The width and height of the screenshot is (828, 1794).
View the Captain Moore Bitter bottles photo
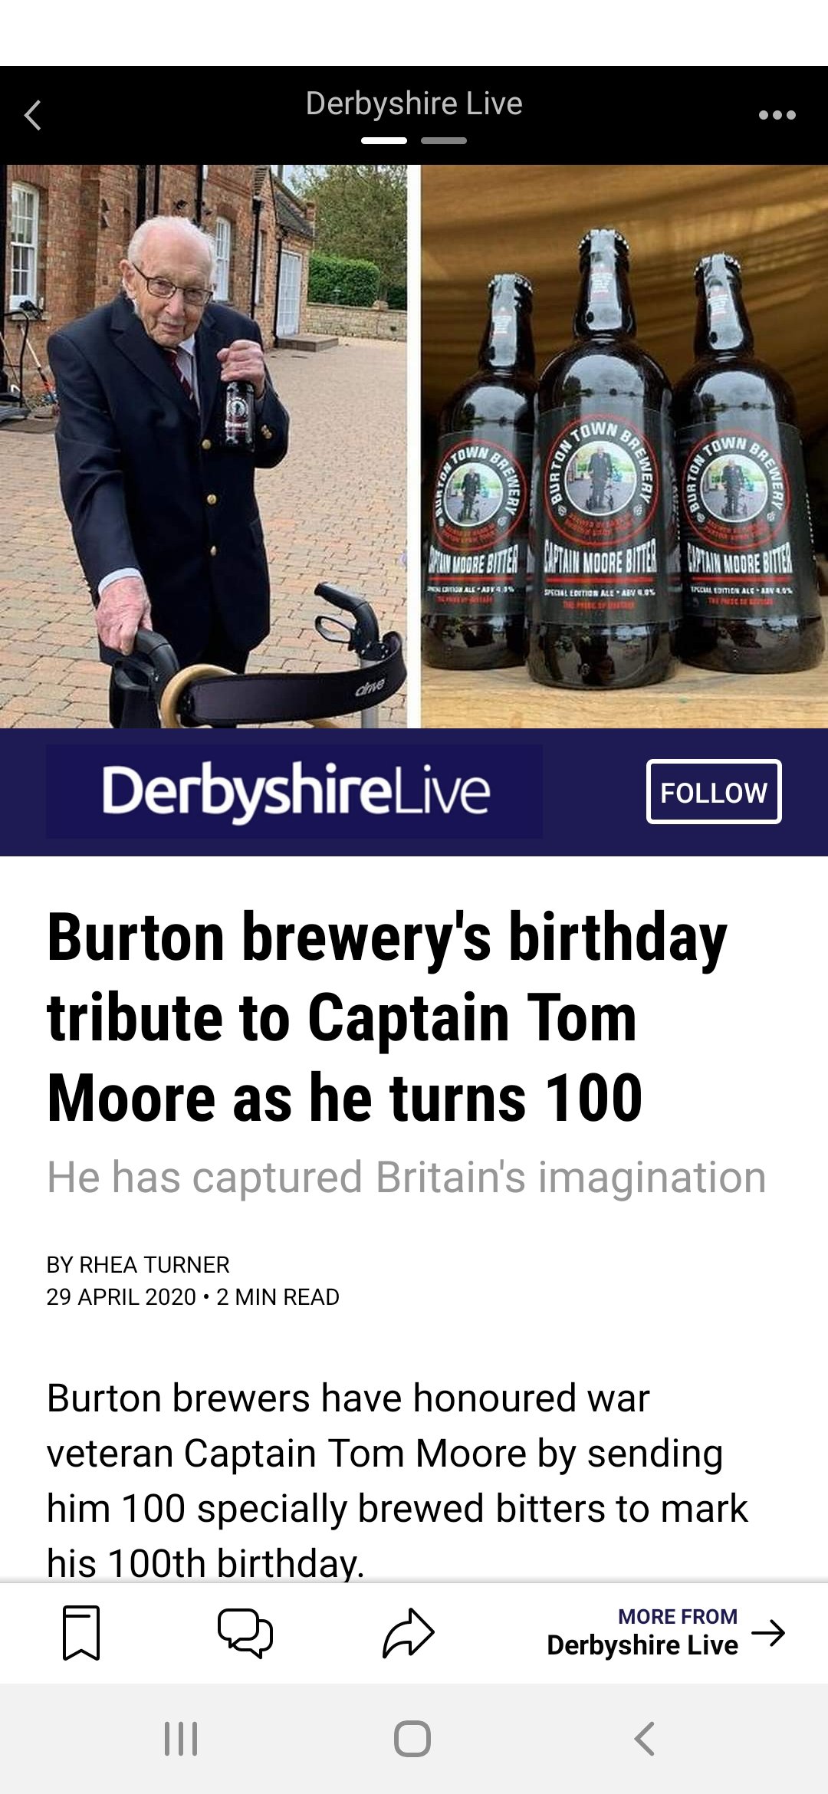pyautogui.click(x=624, y=446)
